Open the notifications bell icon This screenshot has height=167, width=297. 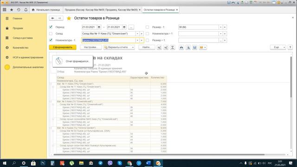coord(26,10)
